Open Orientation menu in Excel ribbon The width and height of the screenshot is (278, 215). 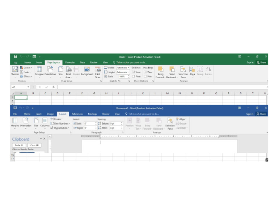click(x=50, y=72)
